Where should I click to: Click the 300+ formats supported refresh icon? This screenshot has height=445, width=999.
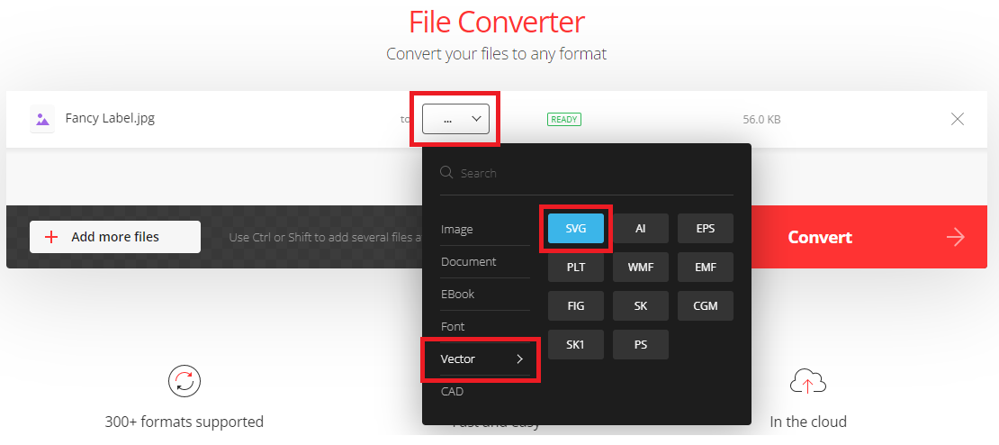click(184, 382)
